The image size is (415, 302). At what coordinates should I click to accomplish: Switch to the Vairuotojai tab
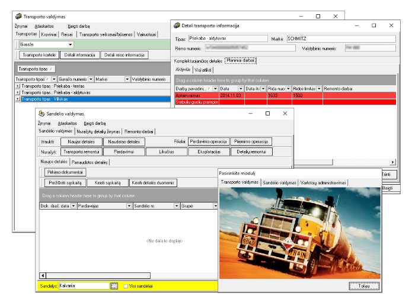[x=146, y=34]
